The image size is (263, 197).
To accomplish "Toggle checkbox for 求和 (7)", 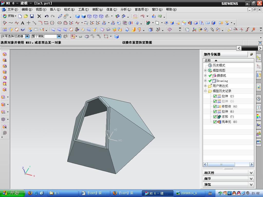I will click(x=215, y=117).
